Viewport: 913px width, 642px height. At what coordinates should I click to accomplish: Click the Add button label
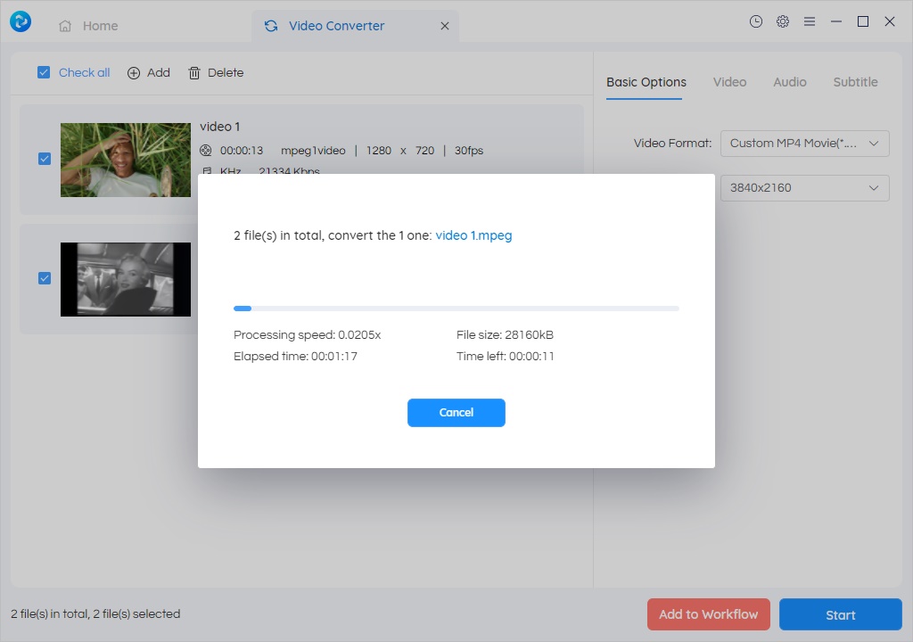[159, 73]
